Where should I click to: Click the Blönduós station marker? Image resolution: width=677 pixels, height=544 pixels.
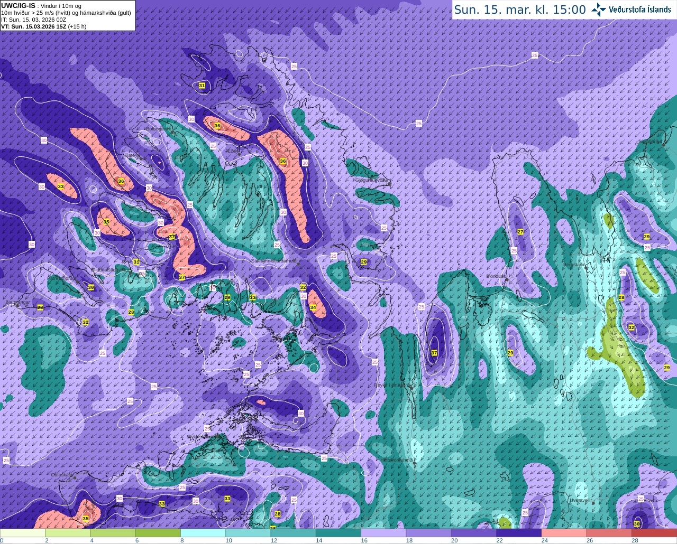point(506,280)
